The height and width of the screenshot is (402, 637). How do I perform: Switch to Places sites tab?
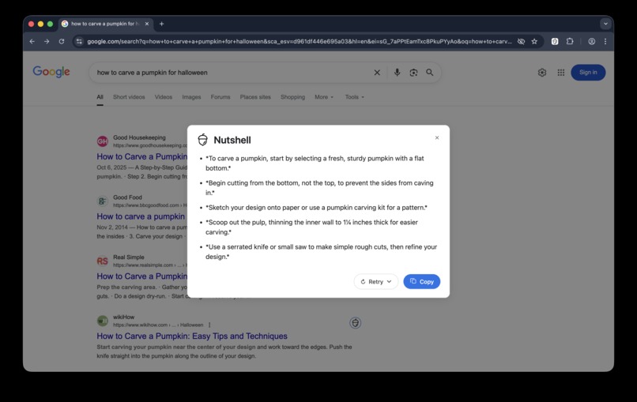(x=255, y=97)
